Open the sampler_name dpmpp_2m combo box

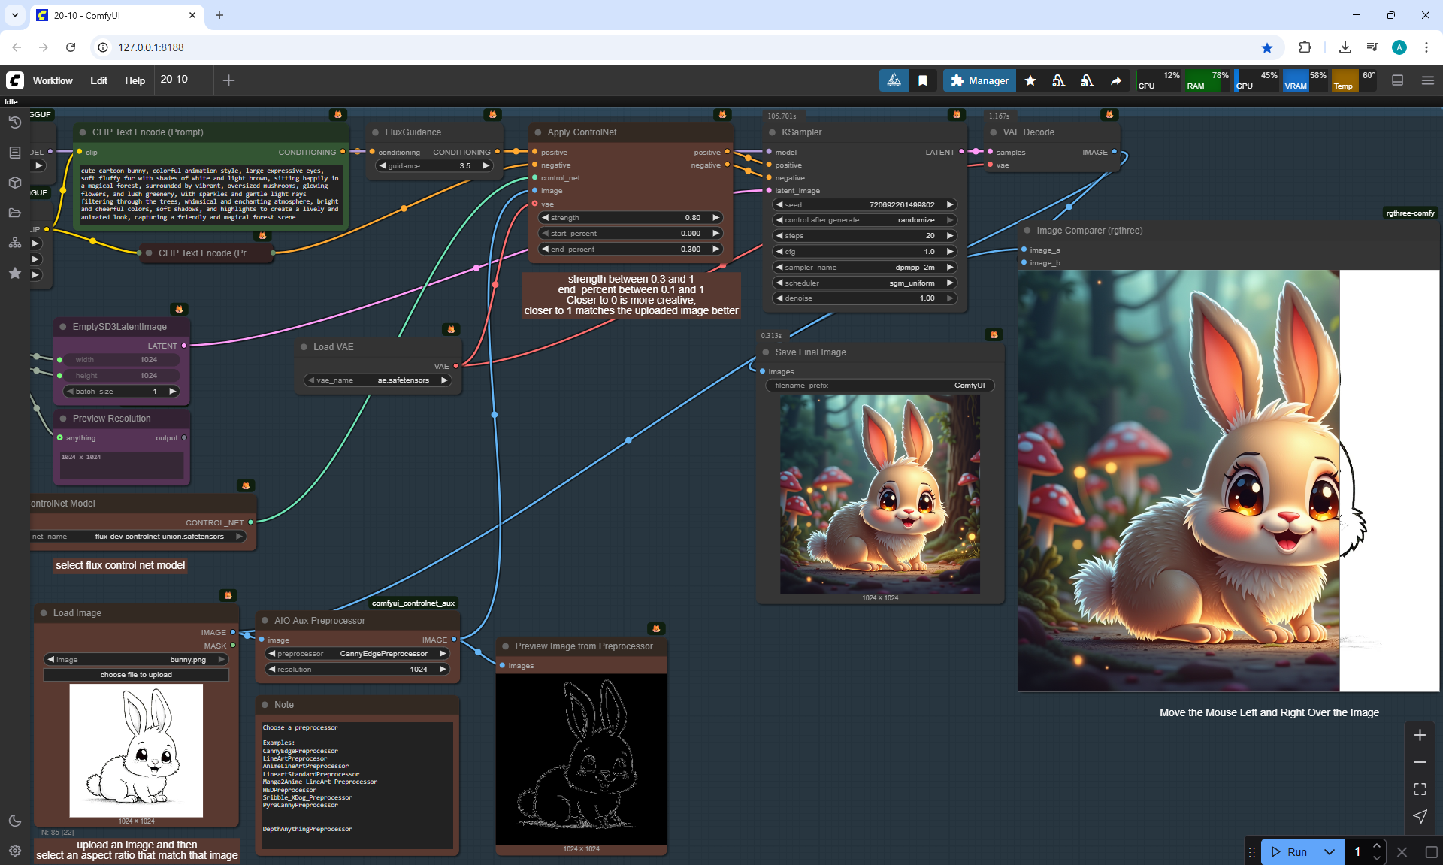point(864,268)
